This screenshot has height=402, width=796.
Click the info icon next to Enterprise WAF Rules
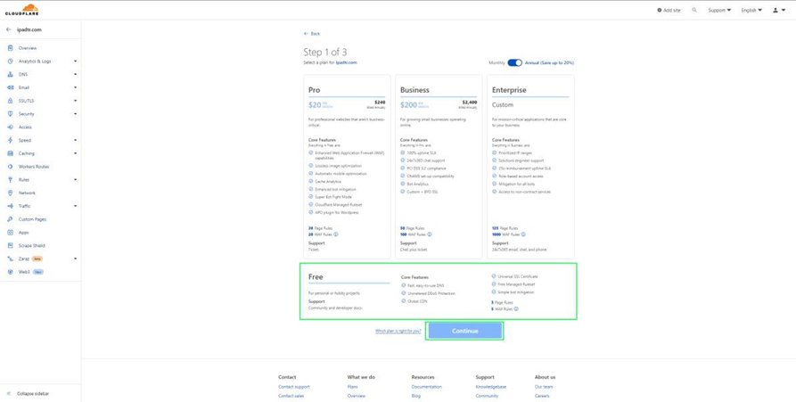(523, 234)
